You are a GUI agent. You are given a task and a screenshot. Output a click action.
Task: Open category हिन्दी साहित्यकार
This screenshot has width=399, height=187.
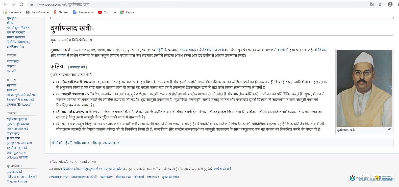pos(77,143)
